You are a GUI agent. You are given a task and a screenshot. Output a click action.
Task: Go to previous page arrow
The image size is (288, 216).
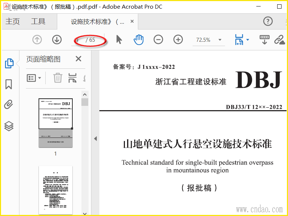tap(37, 40)
